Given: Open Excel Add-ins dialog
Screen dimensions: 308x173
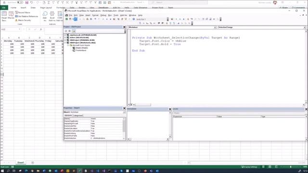Looking at the screenshot, I should [52, 16].
